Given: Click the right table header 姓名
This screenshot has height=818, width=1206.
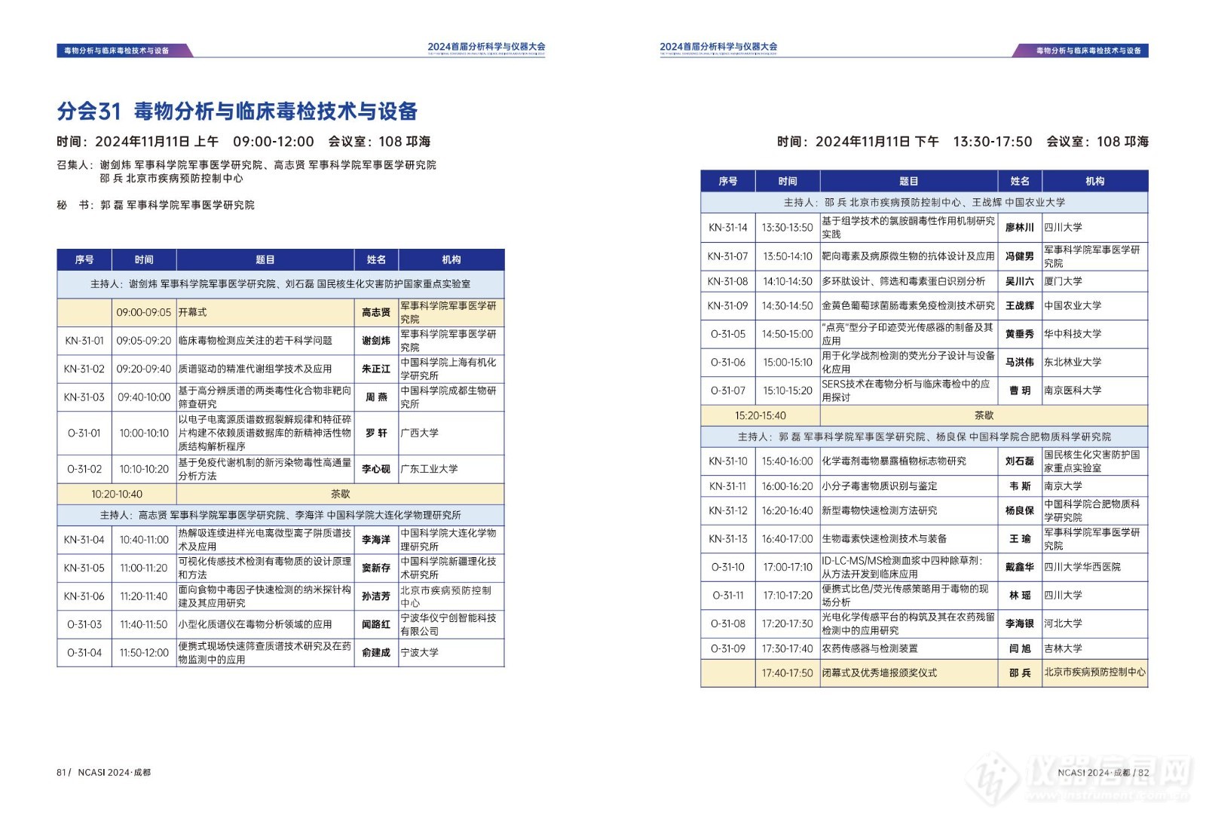Looking at the screenshot, I should [x=1020, y=182].
